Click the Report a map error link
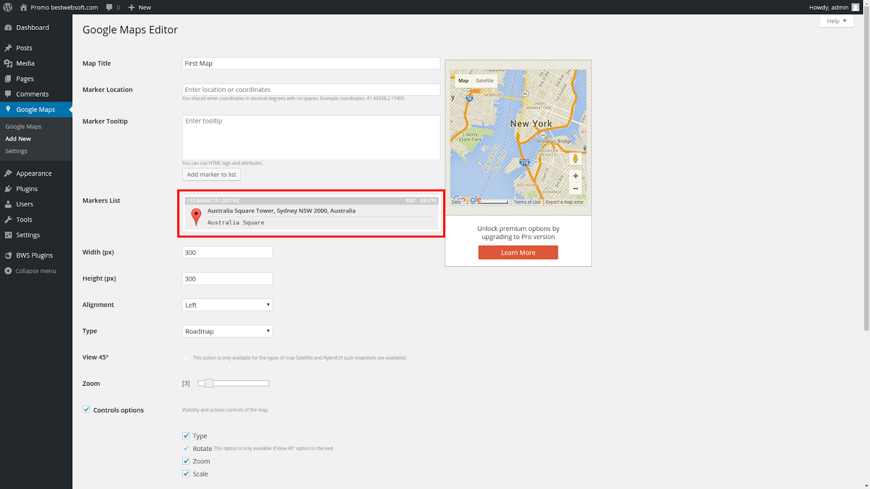Image resolution: width=870 pixels, height=489 pixels. [564, 202]
